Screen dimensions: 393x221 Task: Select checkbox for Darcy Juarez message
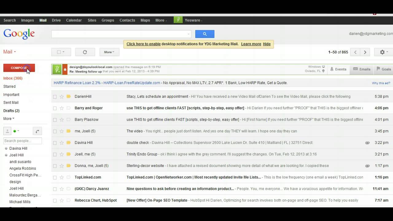(x=55, y=189)
